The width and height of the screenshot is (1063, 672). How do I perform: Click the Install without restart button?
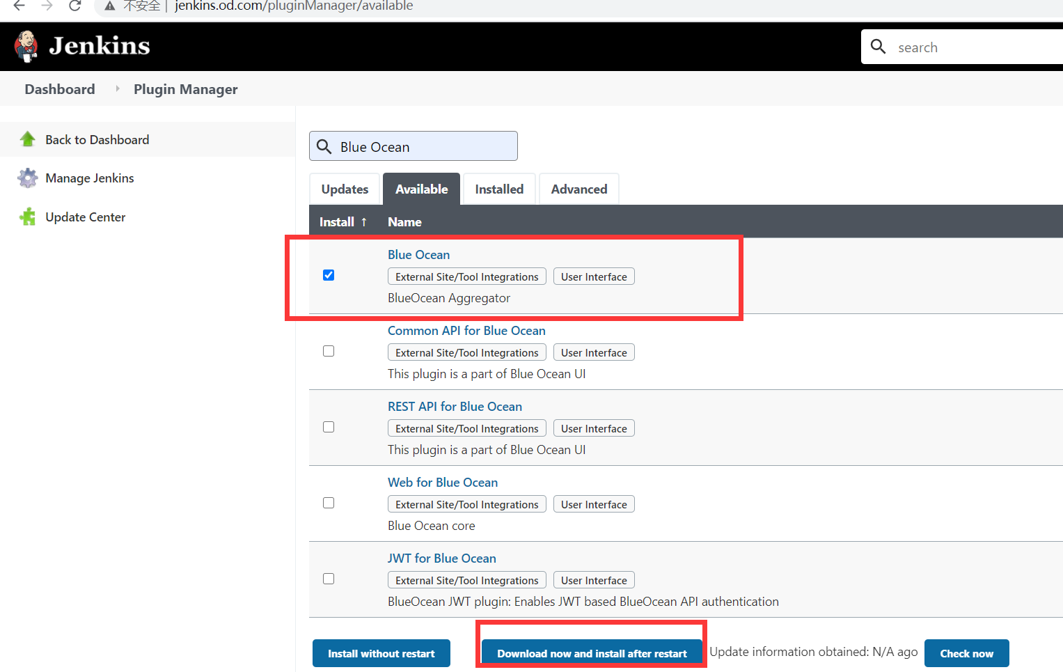click(381, 653)
